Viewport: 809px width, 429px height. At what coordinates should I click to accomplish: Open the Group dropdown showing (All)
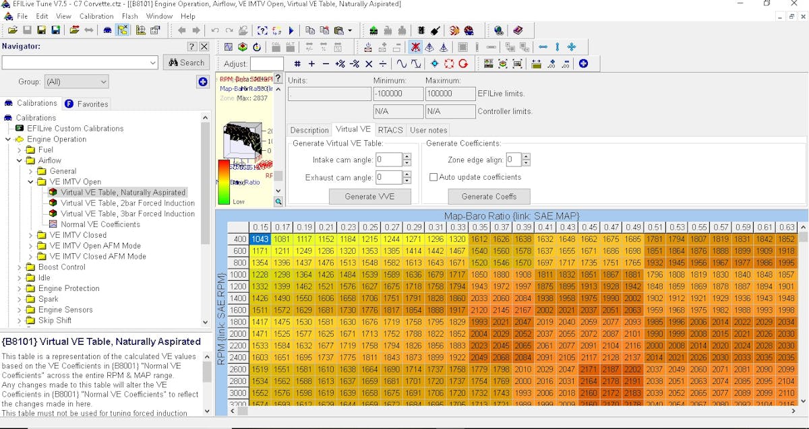[x=76, y=81]
